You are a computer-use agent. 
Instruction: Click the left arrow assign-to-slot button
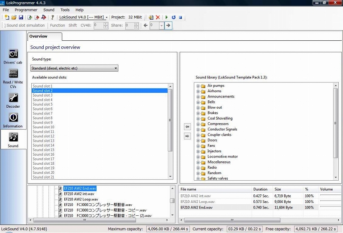187,127
